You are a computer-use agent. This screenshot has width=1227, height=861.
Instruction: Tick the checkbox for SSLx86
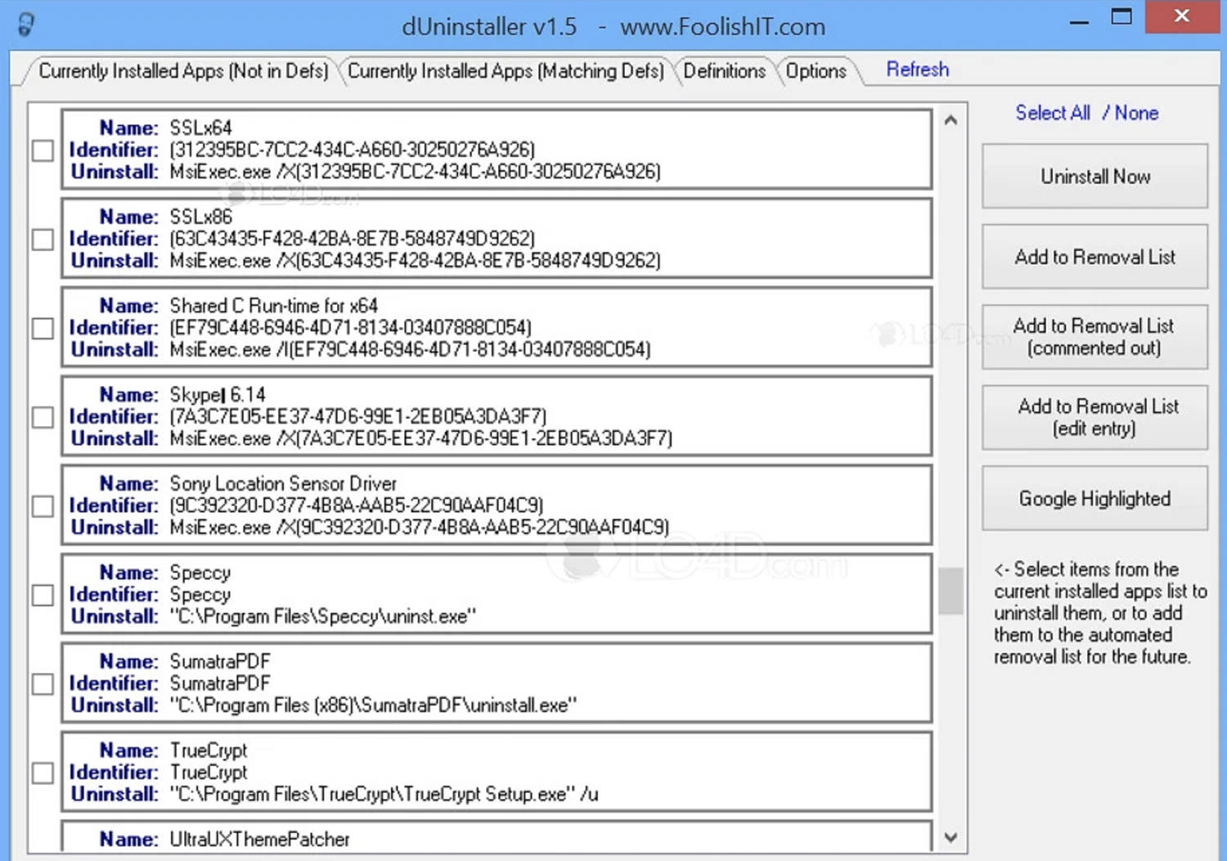(43, 240)
